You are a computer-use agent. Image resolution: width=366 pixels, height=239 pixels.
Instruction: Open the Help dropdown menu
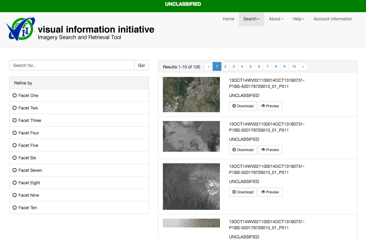pos(298,19)
